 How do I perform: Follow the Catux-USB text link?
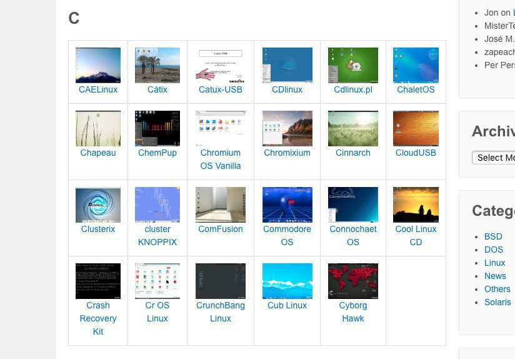point(221,89)
